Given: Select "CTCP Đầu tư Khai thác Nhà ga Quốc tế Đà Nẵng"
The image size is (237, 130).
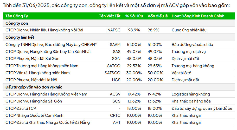Looking at the screenshot, I should click(47, 122).
